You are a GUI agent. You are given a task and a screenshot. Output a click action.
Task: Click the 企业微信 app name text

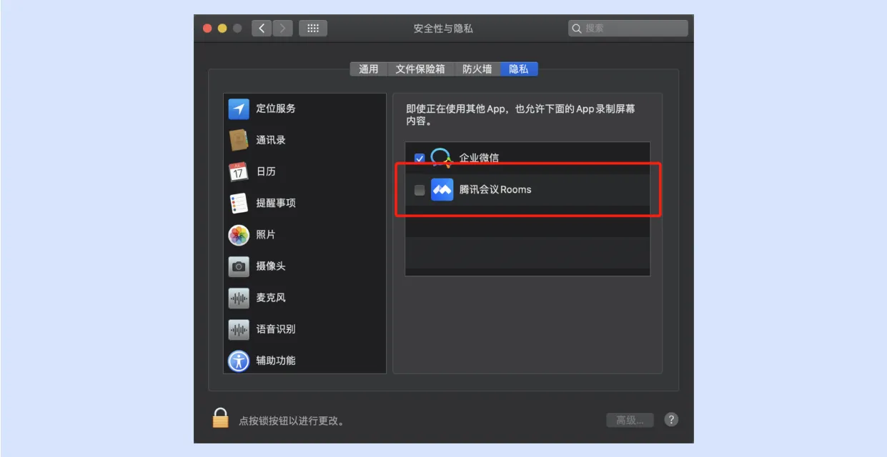(x=479, y=159)
